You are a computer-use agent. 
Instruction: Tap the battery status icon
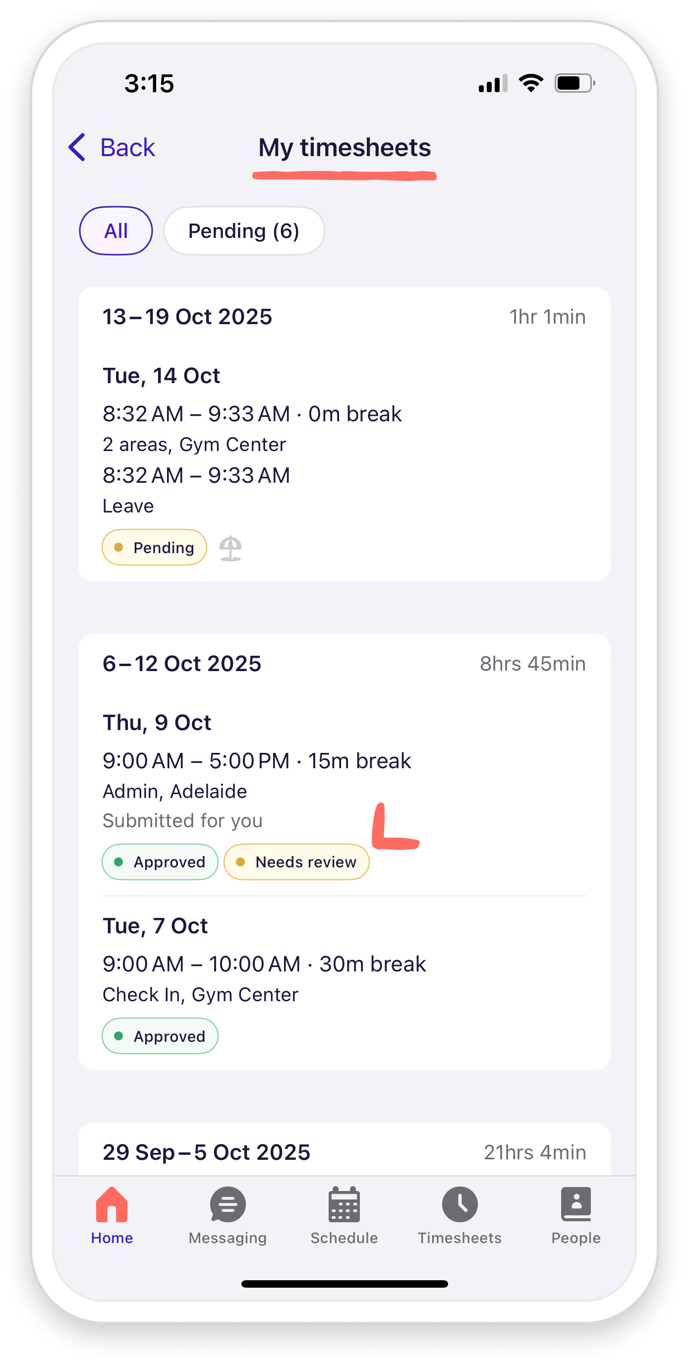(574, 83)
